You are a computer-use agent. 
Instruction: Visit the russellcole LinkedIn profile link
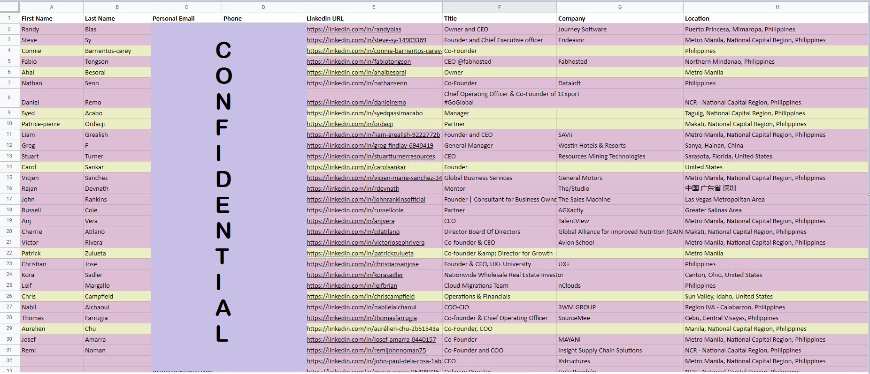(x=355, y=210)
